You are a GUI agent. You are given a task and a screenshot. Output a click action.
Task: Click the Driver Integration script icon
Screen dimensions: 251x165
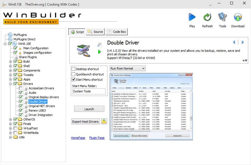pyautogui.click(x=26, y=115)
